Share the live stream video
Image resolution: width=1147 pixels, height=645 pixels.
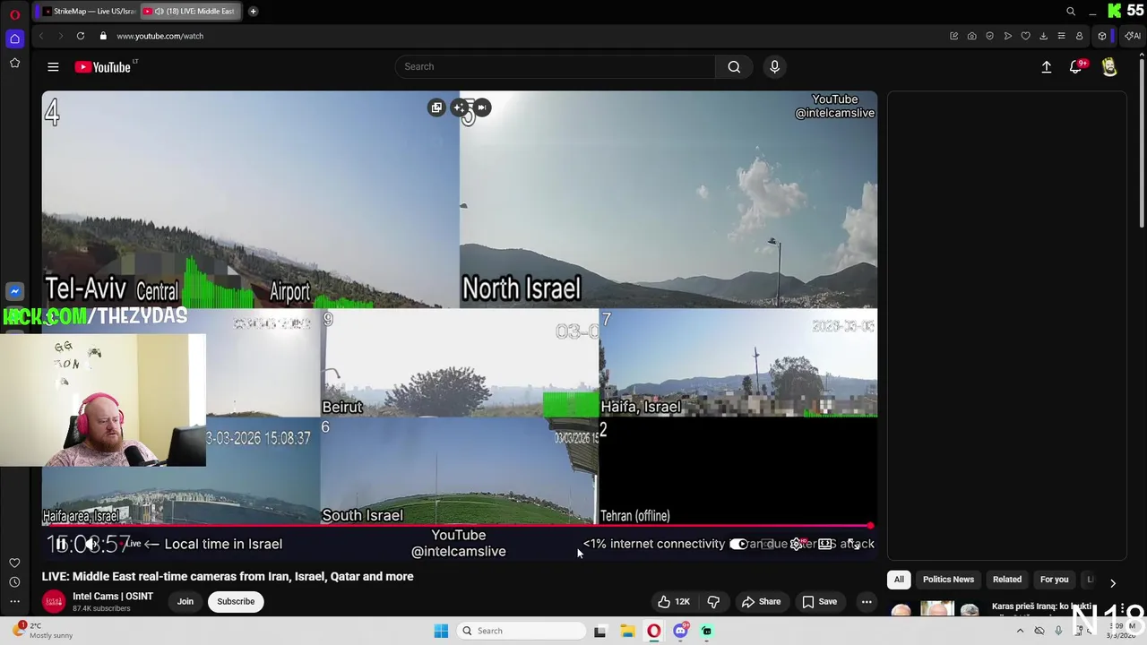(761, 601)
